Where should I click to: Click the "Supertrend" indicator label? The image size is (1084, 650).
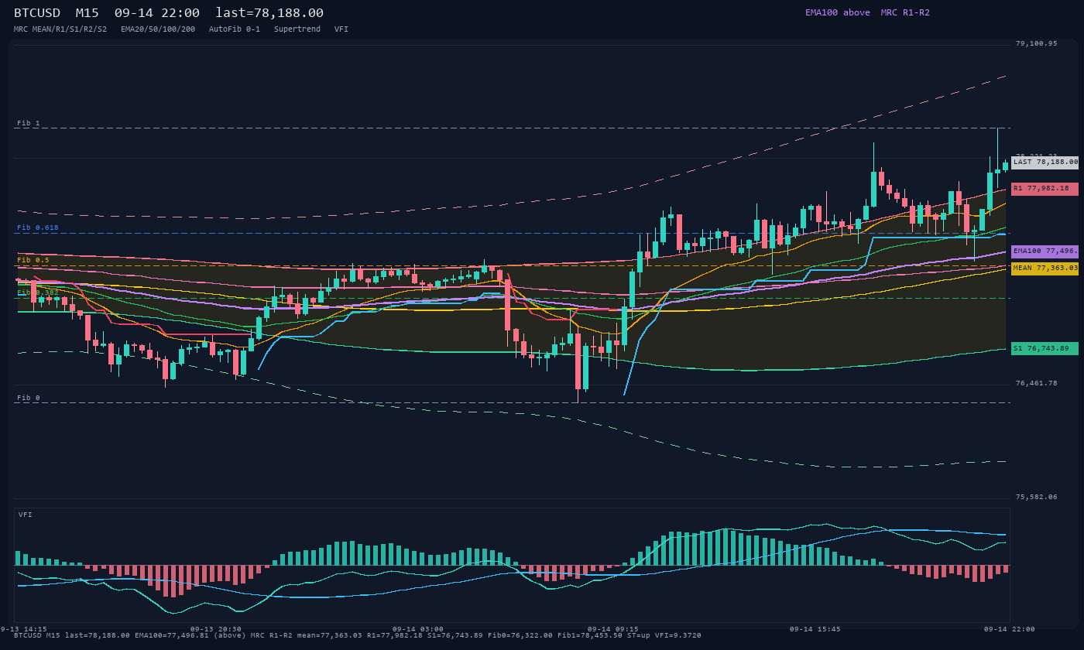[x=297, y=29]
